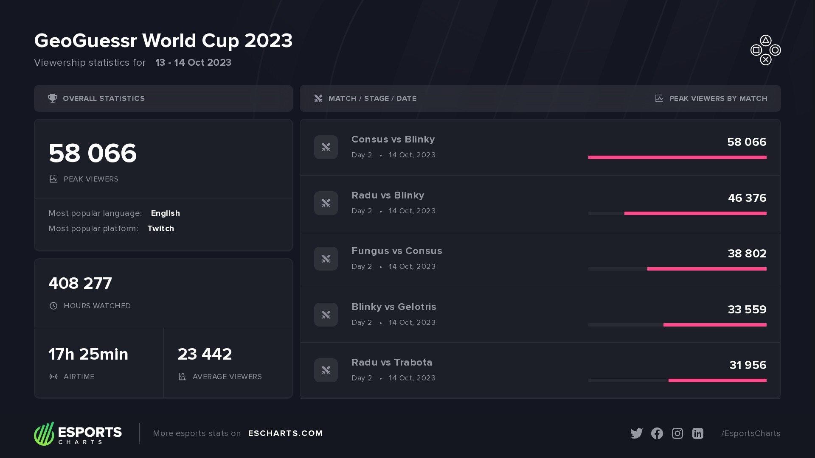Open the Facebook icon link
815x458 pixels.
click(x=657, y=433)
